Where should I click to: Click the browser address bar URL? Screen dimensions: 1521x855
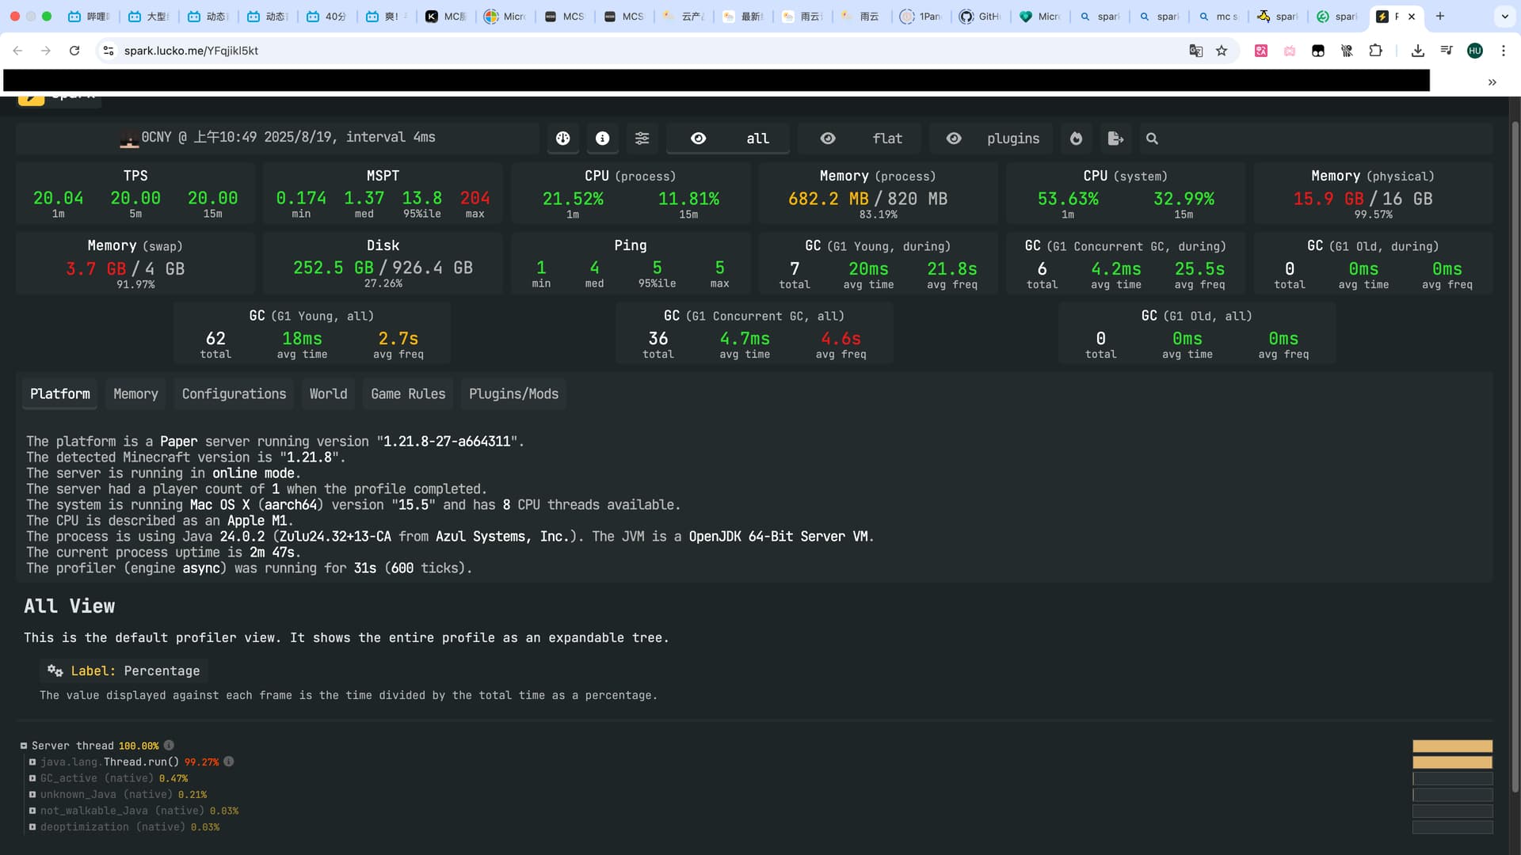click(191, 51)
